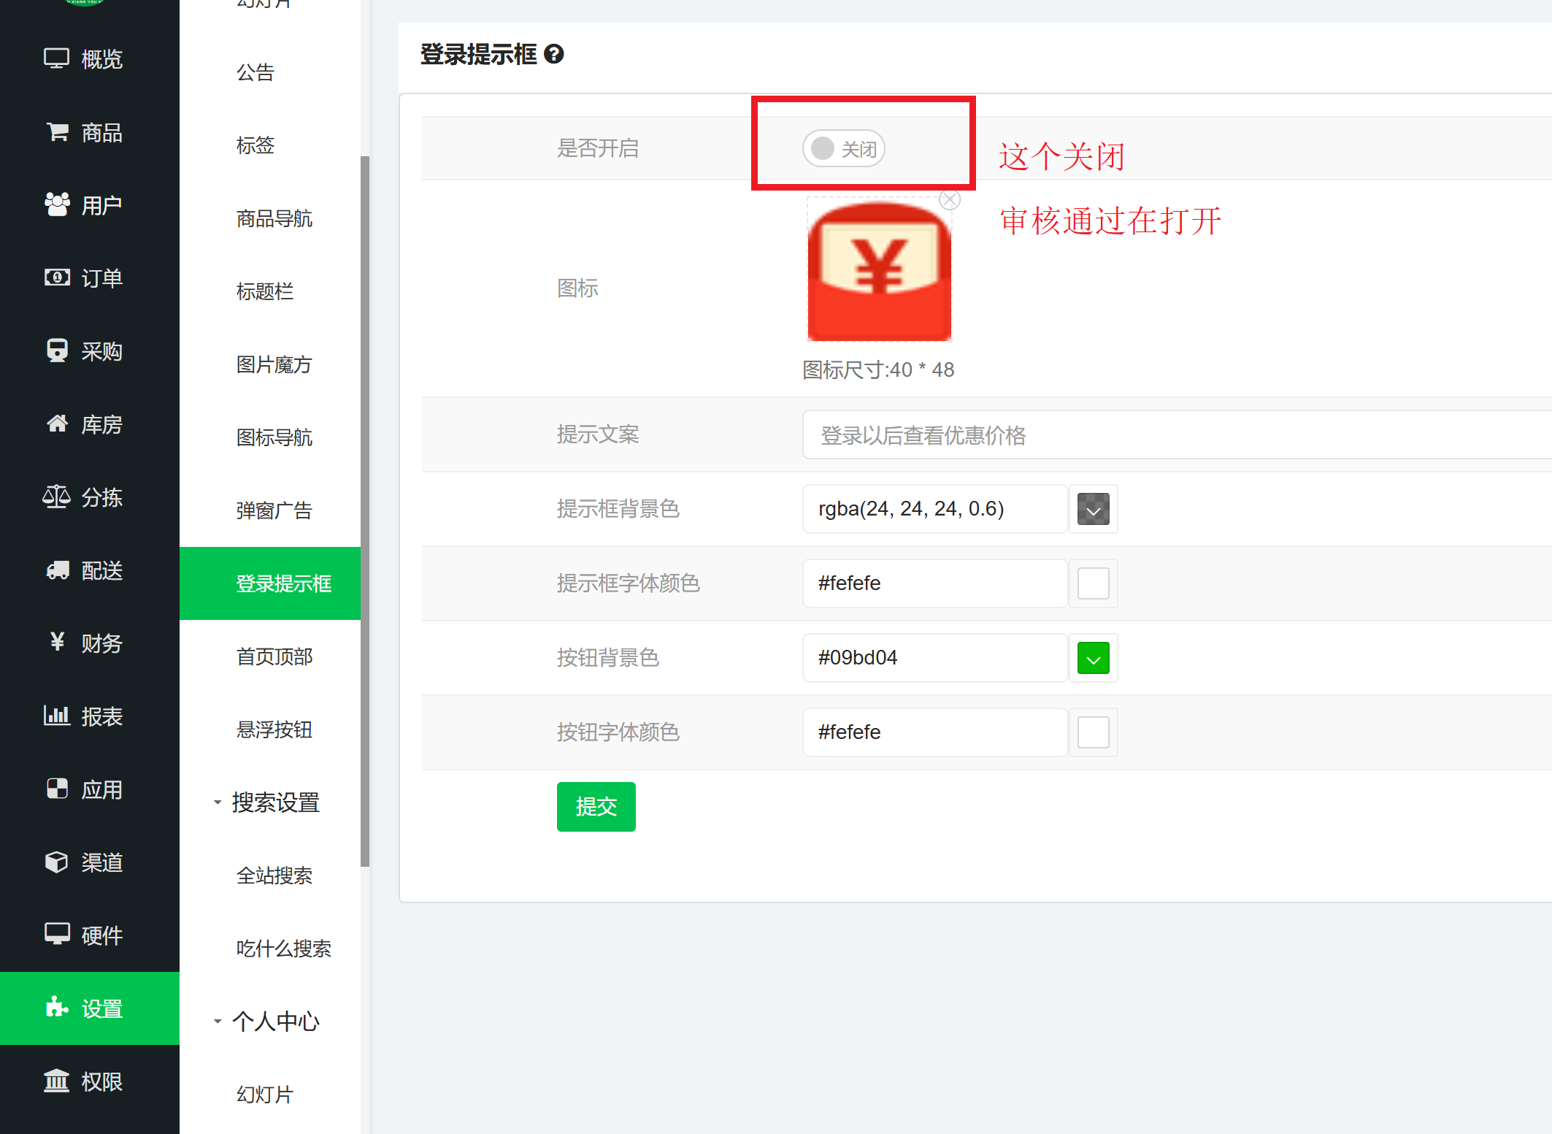Open 分拣 balance scale section
Screen dimensions: 1552x1134
pos(84,497)
